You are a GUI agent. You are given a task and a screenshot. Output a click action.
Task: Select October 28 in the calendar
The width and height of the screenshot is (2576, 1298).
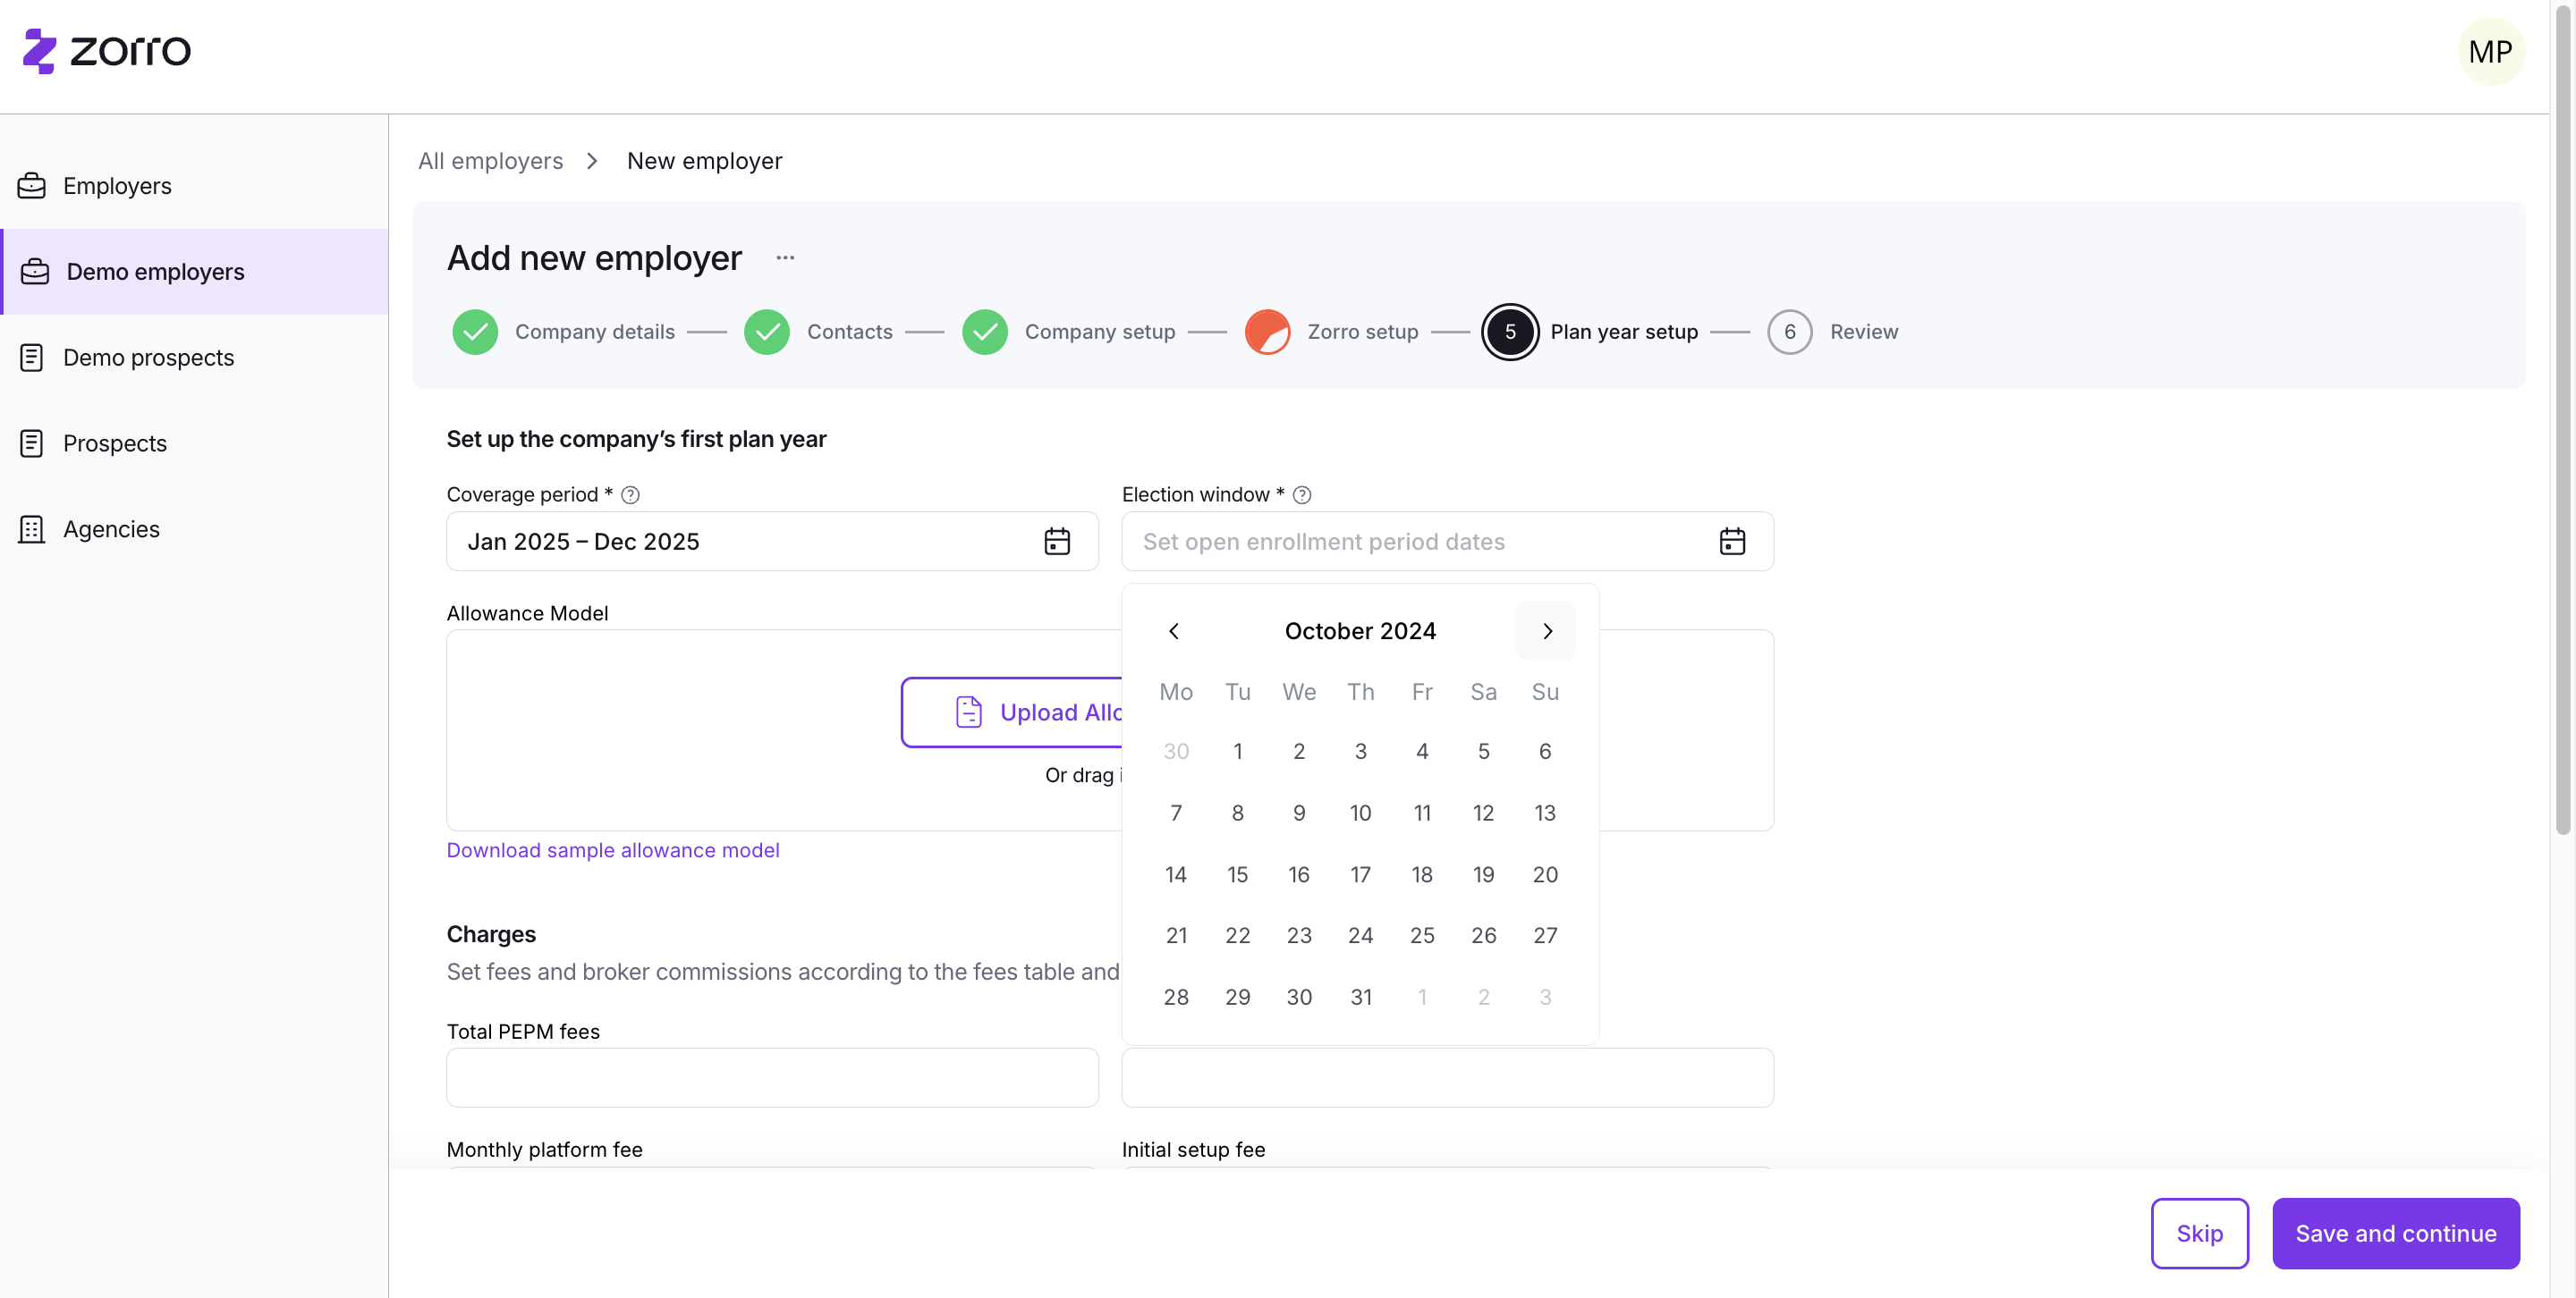(x=1176, y=998)
